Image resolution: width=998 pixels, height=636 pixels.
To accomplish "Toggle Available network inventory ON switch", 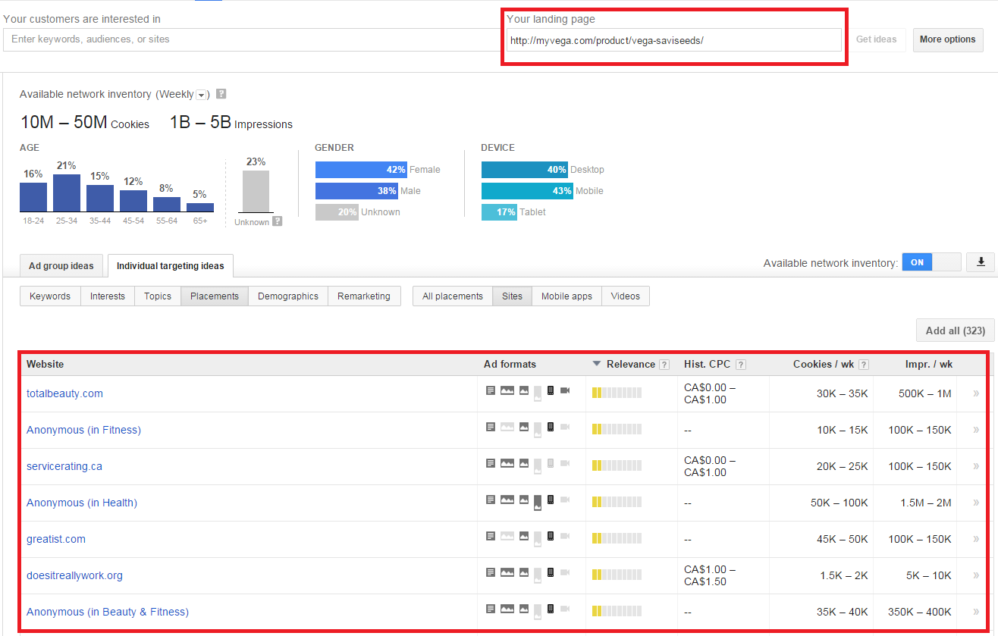I will (931, 262).
